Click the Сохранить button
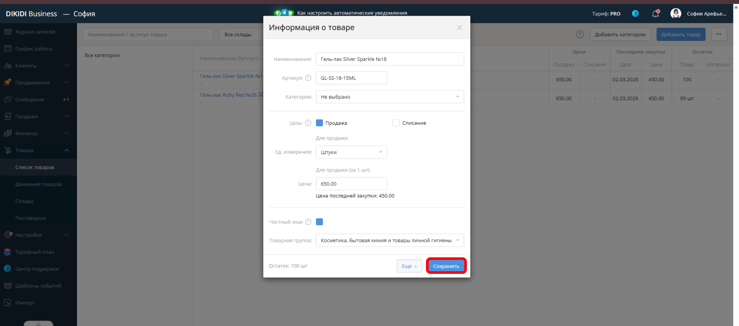The image size is (739, 326). point(446,266)
